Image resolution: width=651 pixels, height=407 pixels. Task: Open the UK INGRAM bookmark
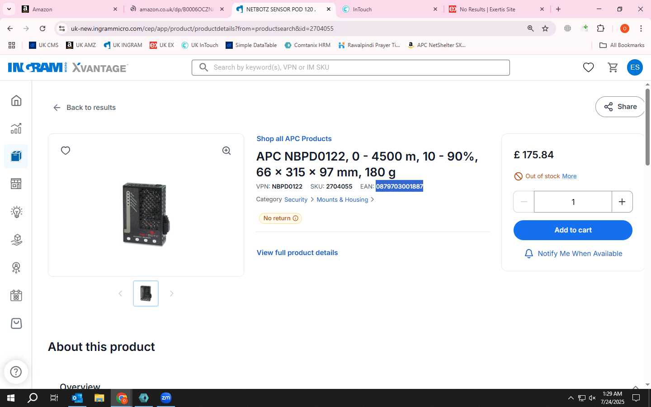[123, 45]
